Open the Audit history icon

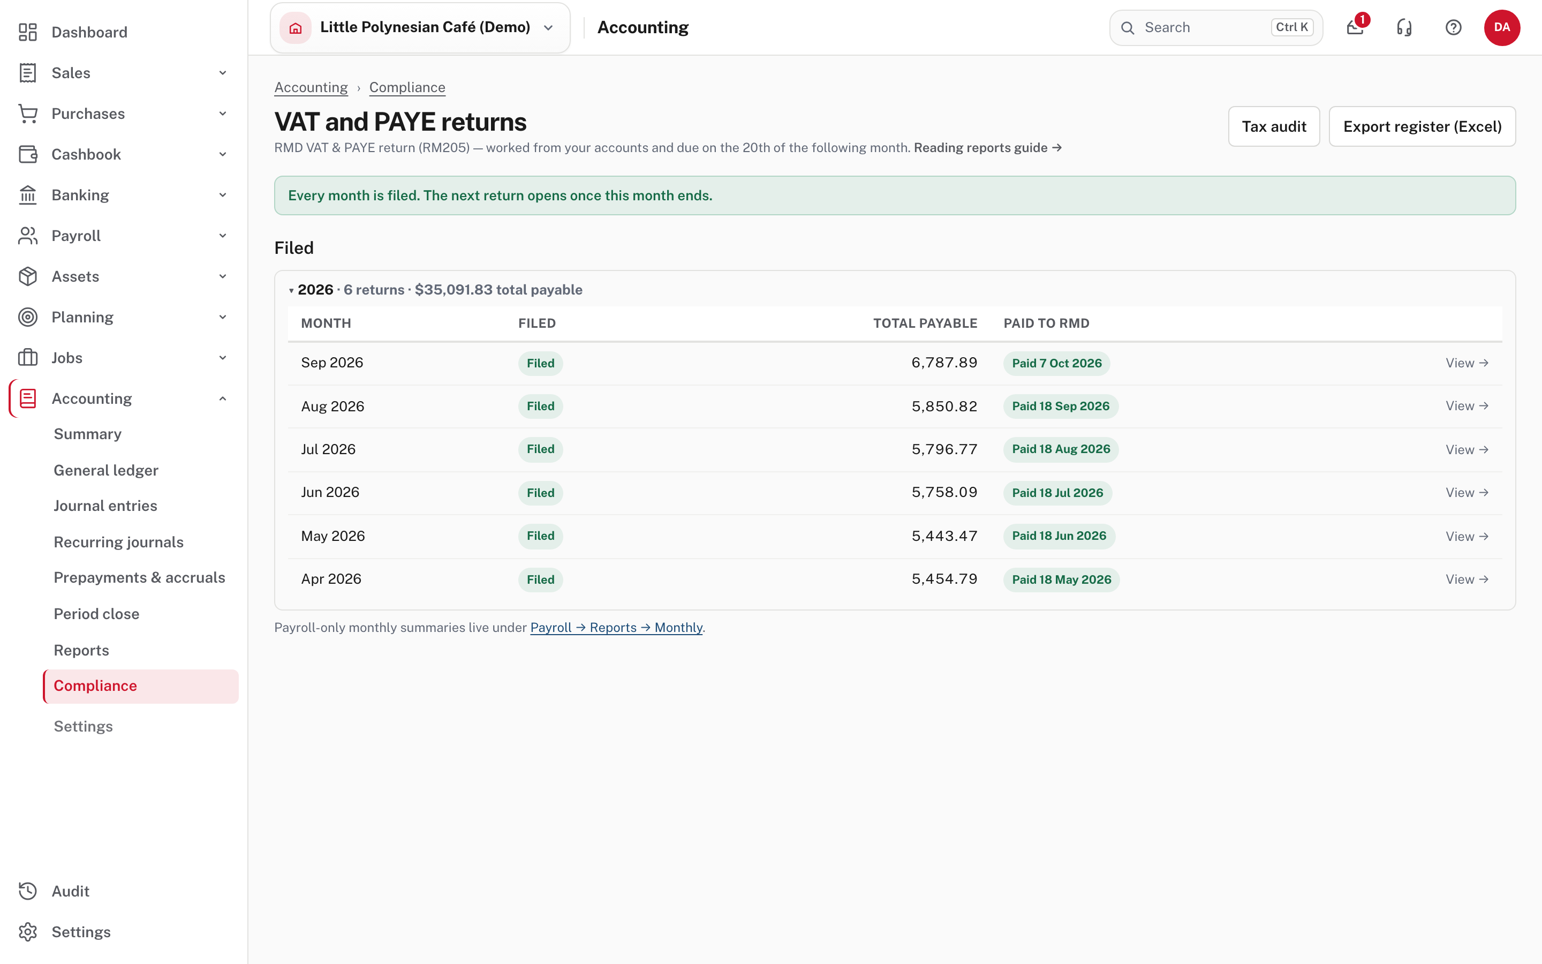click(27, 891)
